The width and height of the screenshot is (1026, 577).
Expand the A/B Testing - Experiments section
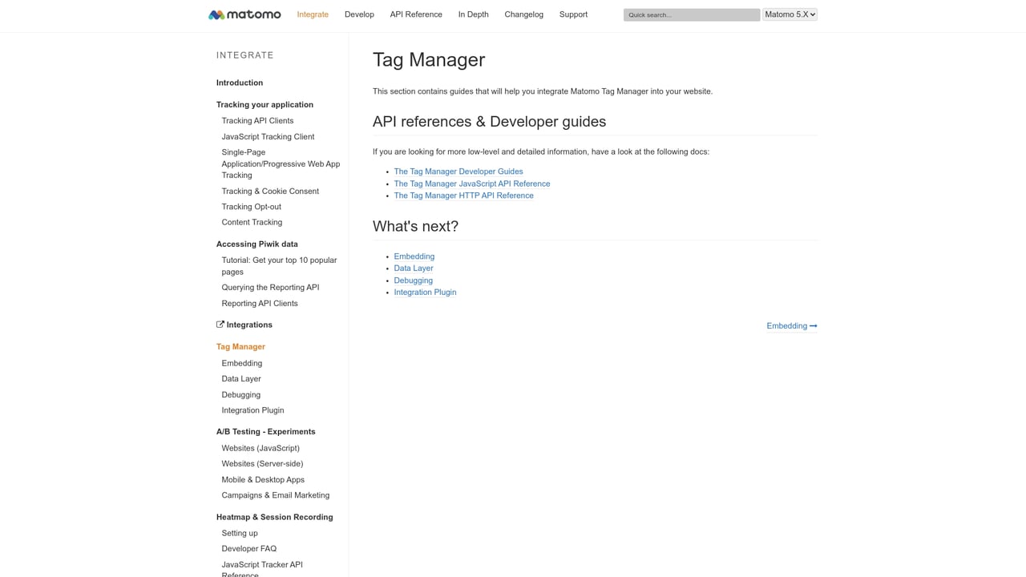tap(265, 431)
